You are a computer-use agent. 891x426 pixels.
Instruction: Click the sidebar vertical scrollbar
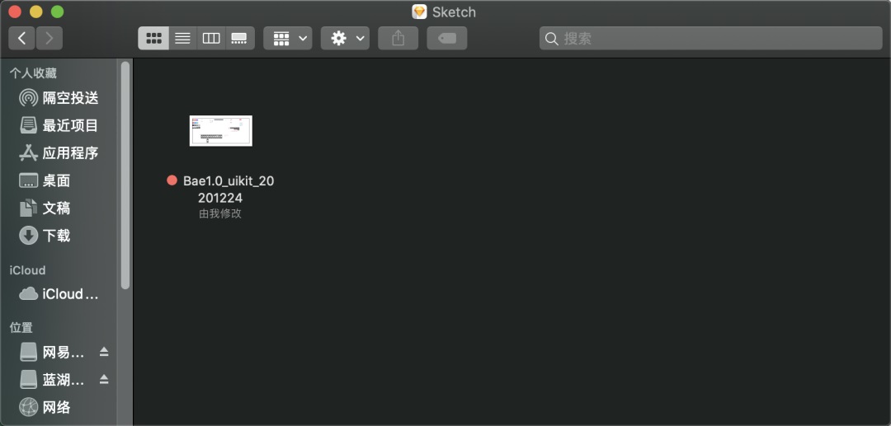coord(125,176)
